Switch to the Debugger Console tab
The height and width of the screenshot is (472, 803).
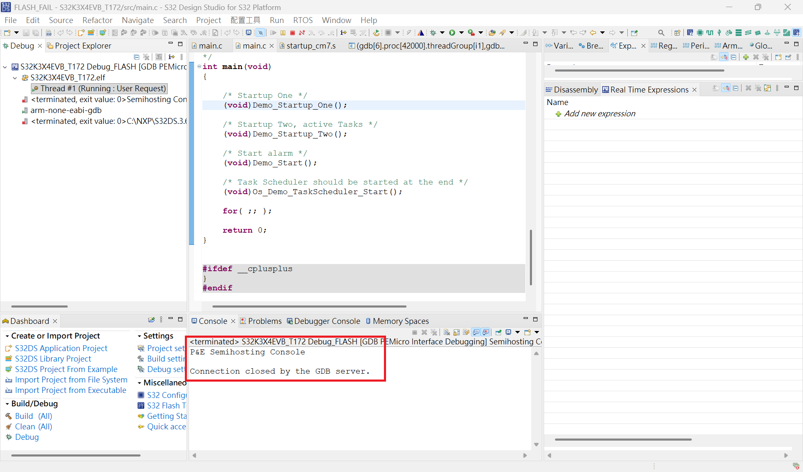pyautogui.click(x=324, y=321)
